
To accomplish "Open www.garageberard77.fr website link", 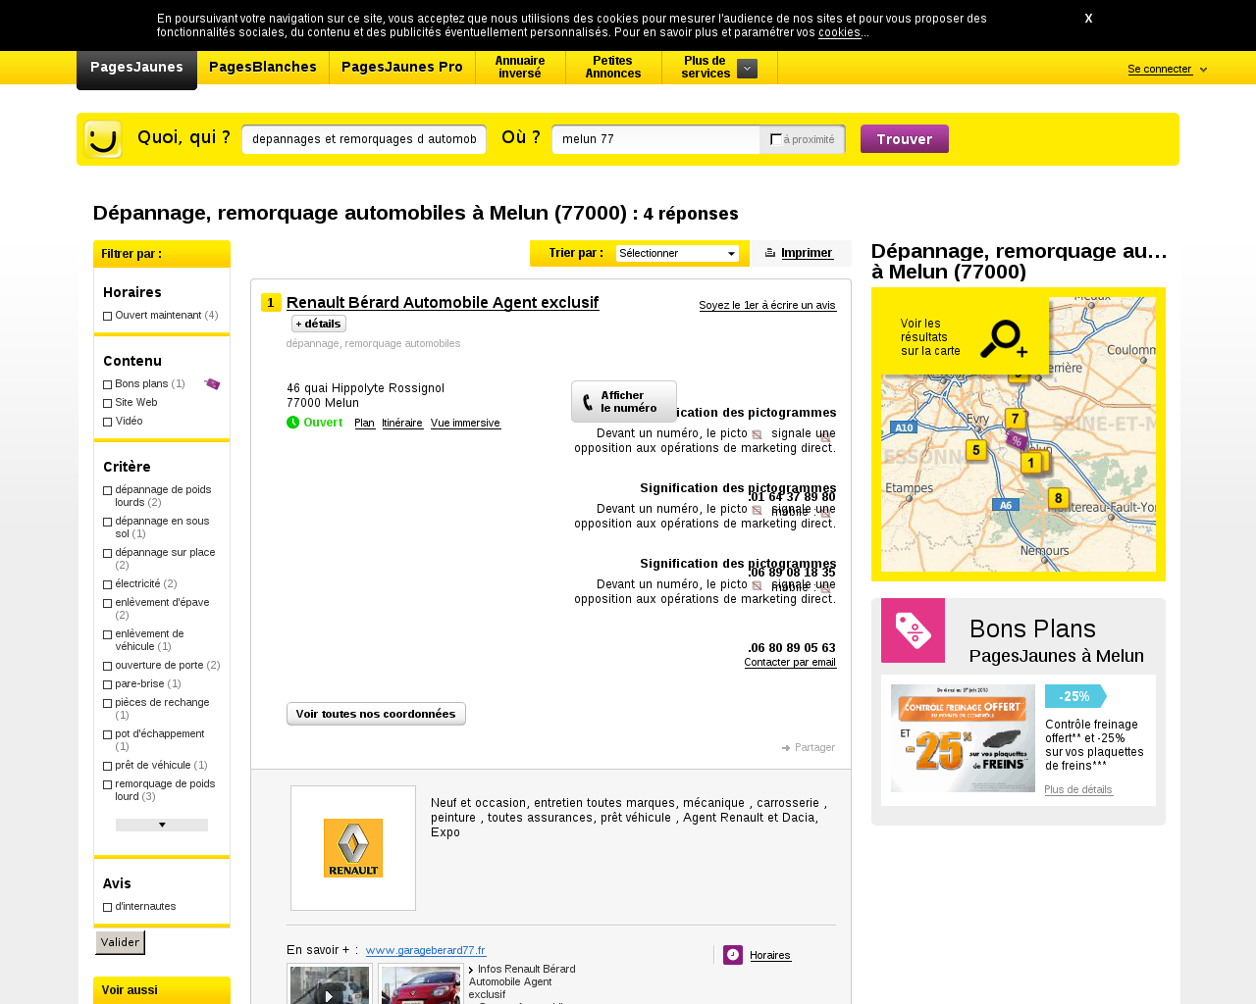I will [426, 950].
